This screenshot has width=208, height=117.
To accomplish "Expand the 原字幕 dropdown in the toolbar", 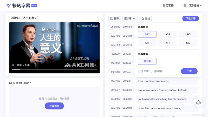I will pyautogui.click(x=130, y=18).
